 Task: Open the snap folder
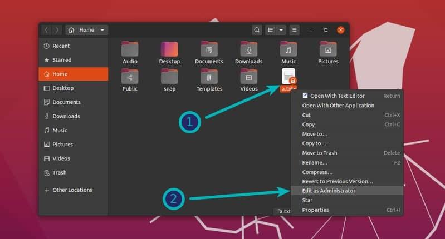(x=169, y=77)
